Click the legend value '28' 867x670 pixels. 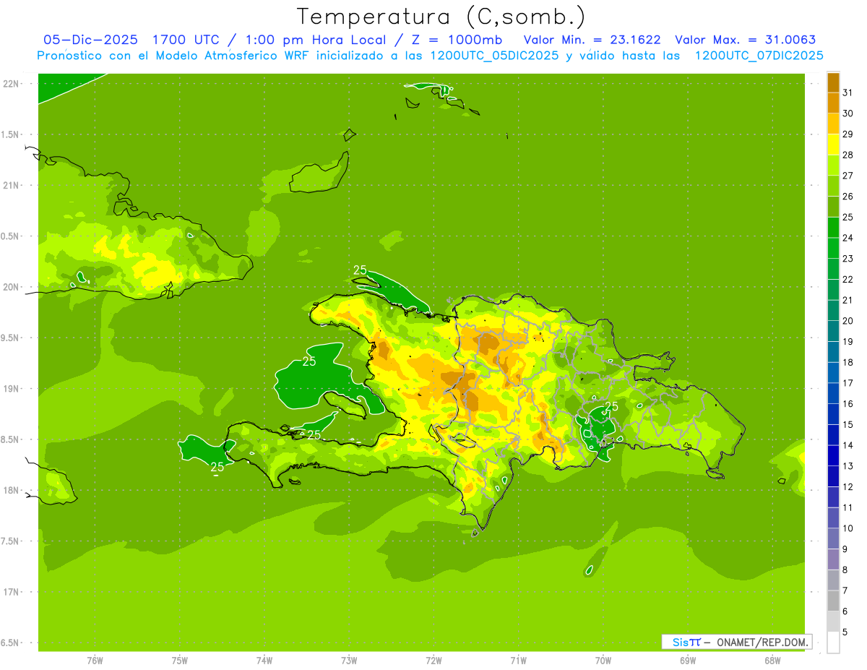click(x=848, y=155)
